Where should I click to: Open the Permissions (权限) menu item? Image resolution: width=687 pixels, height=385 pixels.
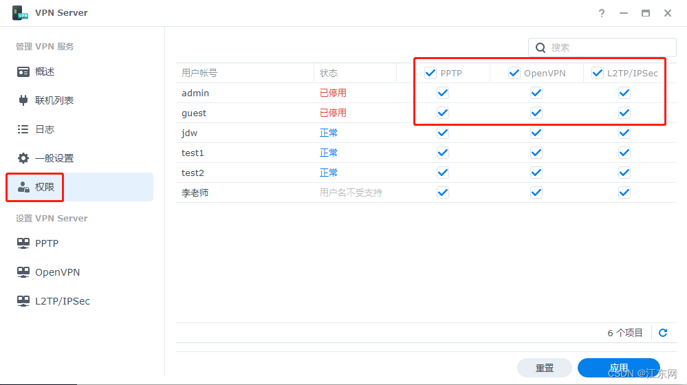45,187
